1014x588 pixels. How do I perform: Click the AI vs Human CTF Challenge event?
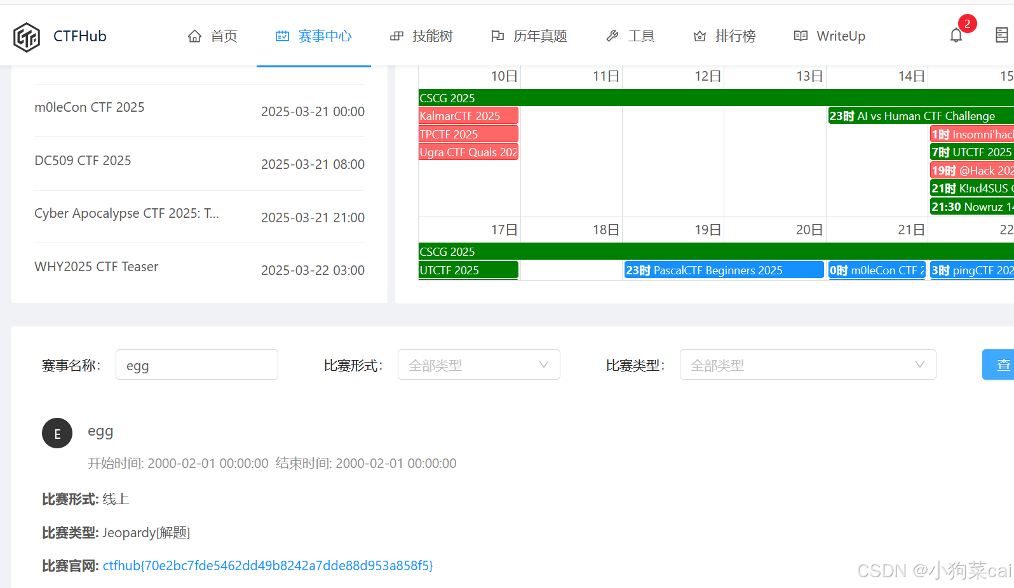point(921,116)
